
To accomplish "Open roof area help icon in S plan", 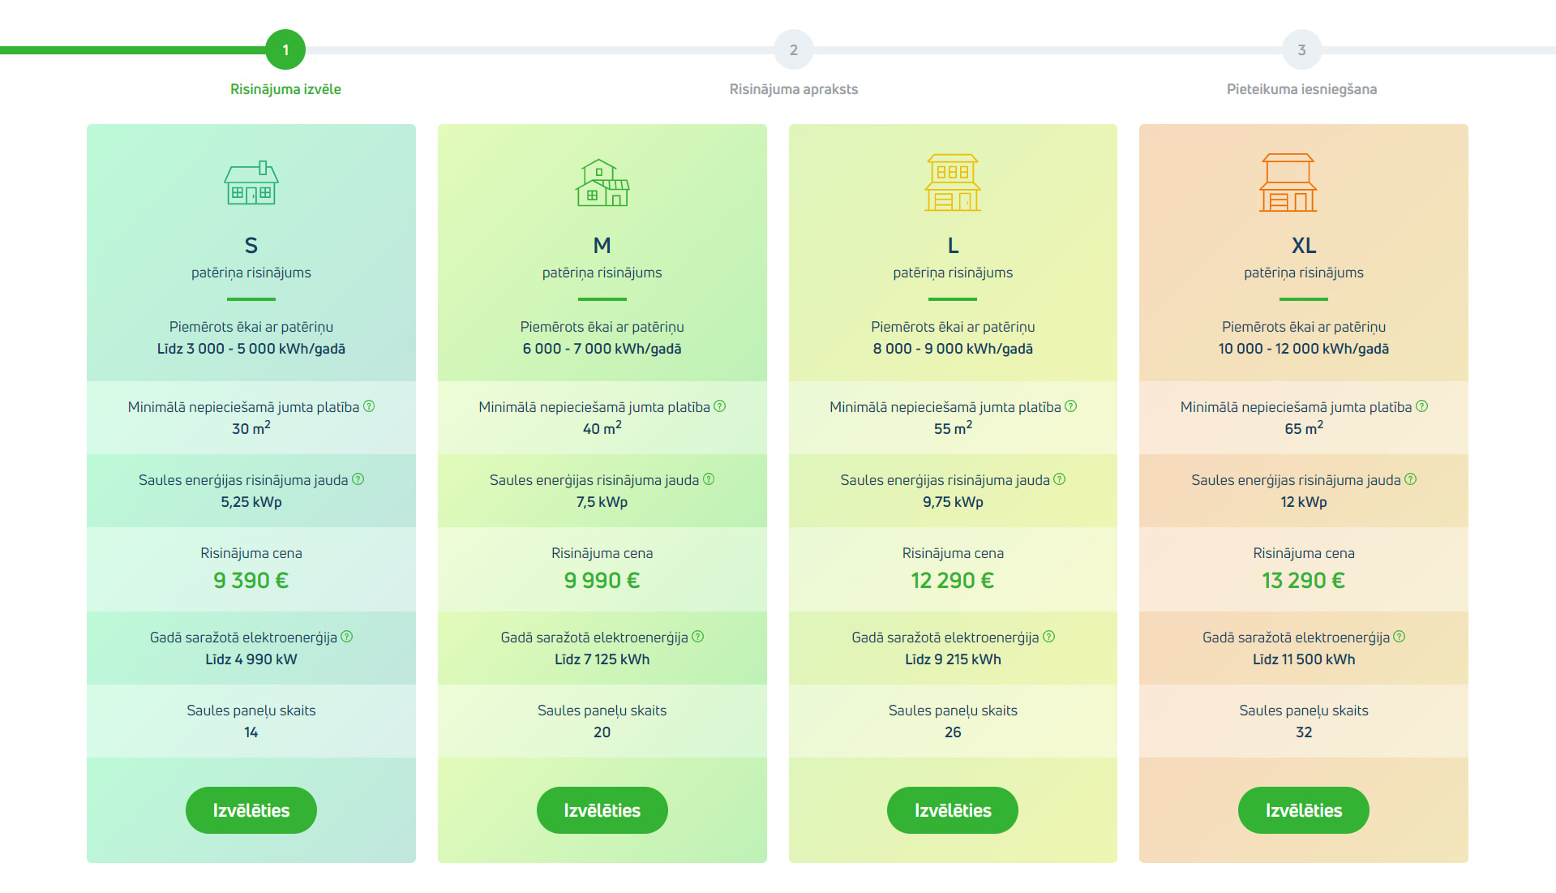I will [369, 406].
